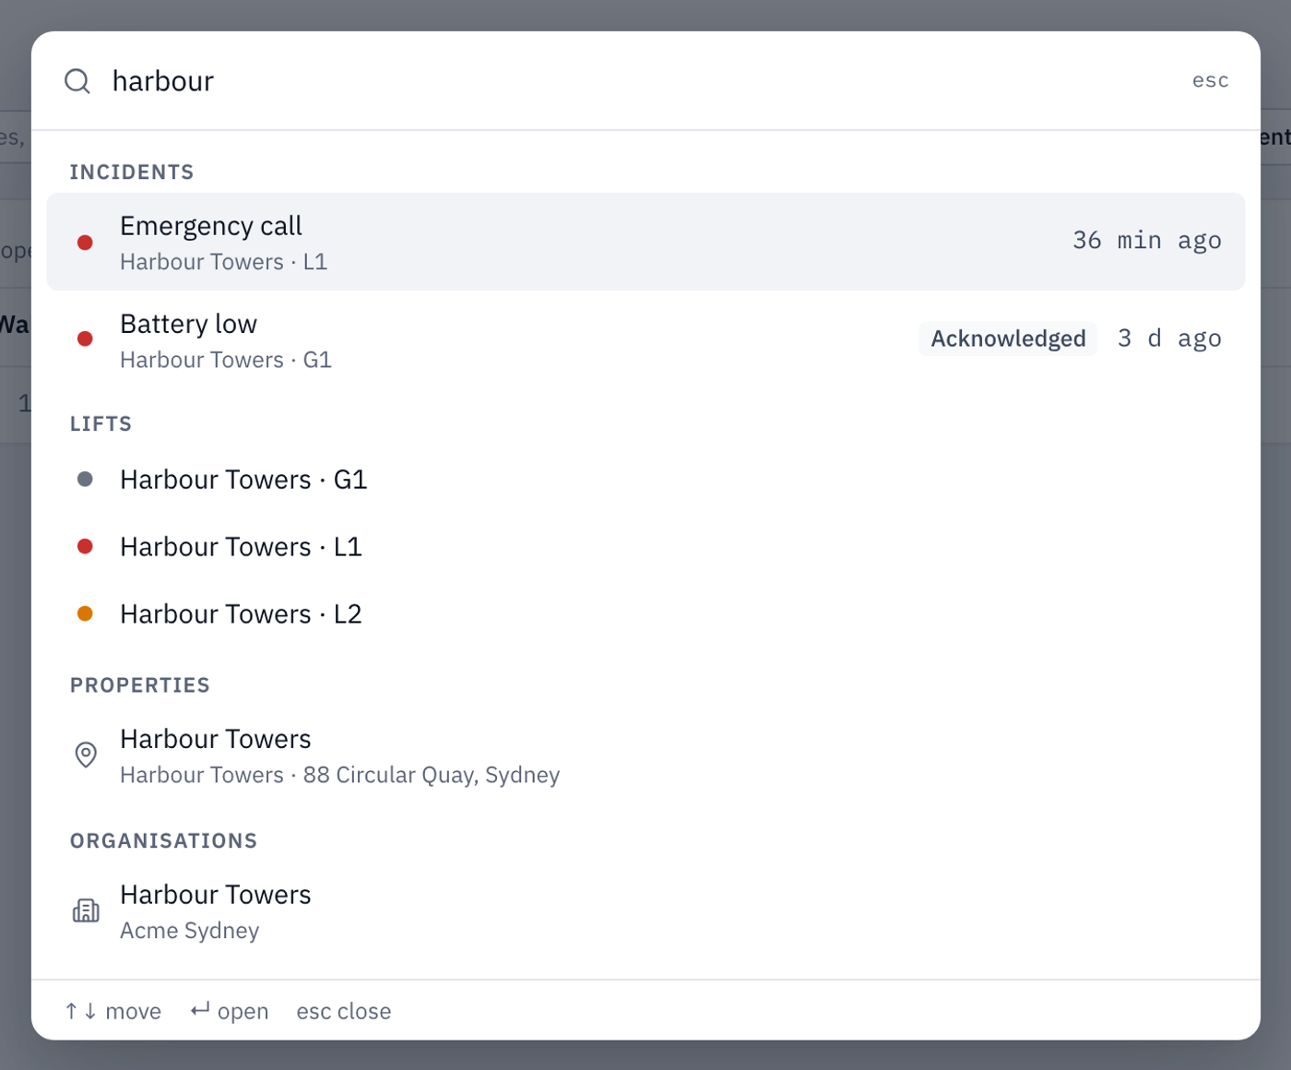Click orange status dot of lift L2
This screenshot has width=1291, height=1070.
point(85,613)
